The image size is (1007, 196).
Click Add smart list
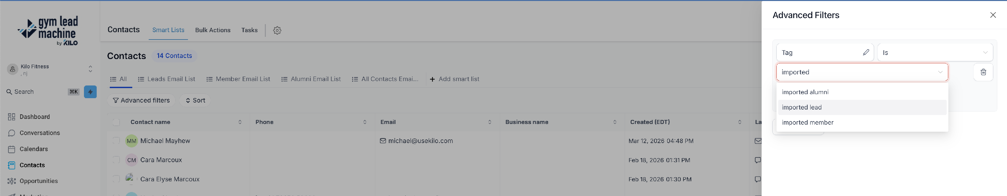(x=454, y=79)
